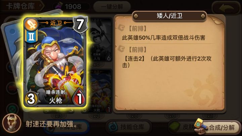Viewport: 242px width, 136px height.
Task: Click the horned helmet avatar icon
Action: [12, 124]
